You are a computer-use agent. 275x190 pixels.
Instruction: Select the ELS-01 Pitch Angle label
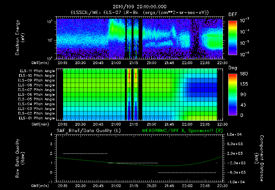(37, 118)
